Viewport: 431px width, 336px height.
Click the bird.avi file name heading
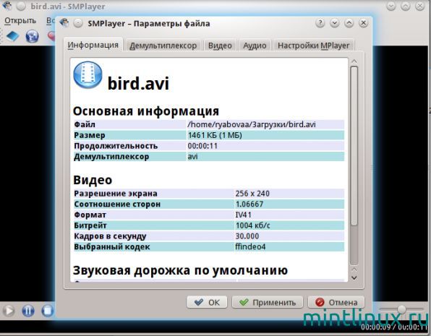(138, 83)
